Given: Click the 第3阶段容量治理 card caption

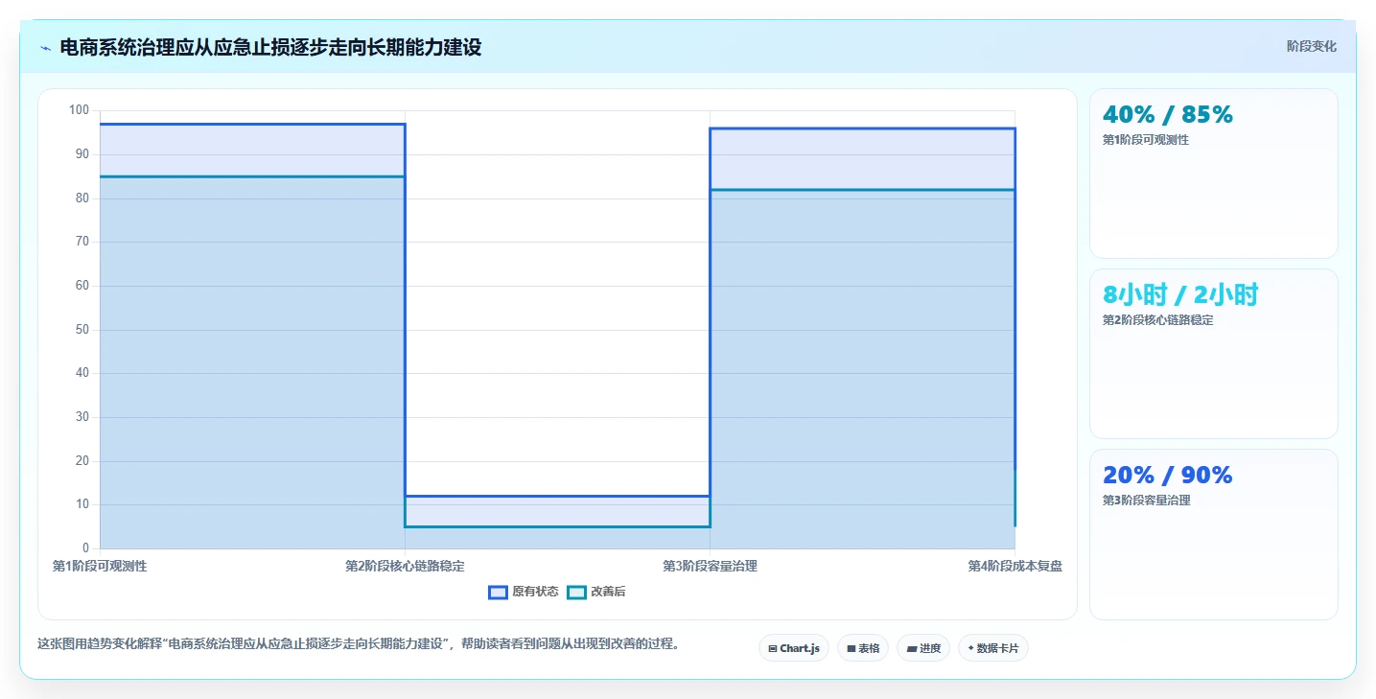Looking at the screenshot, I should pyautogui.click(x=1146, y=501).
